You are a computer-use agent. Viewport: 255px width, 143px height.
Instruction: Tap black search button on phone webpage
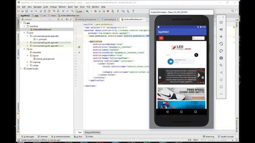tap(196, 55)
